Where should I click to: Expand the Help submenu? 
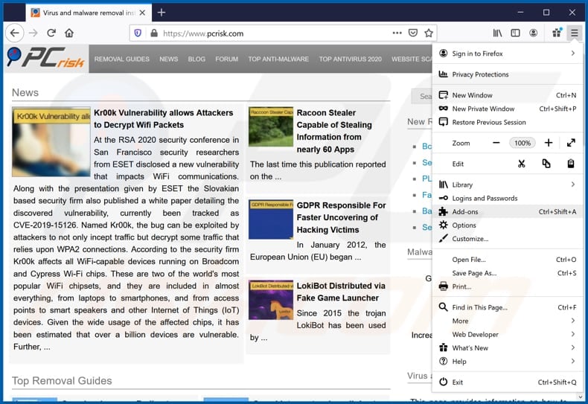click(x=506, y=362)
